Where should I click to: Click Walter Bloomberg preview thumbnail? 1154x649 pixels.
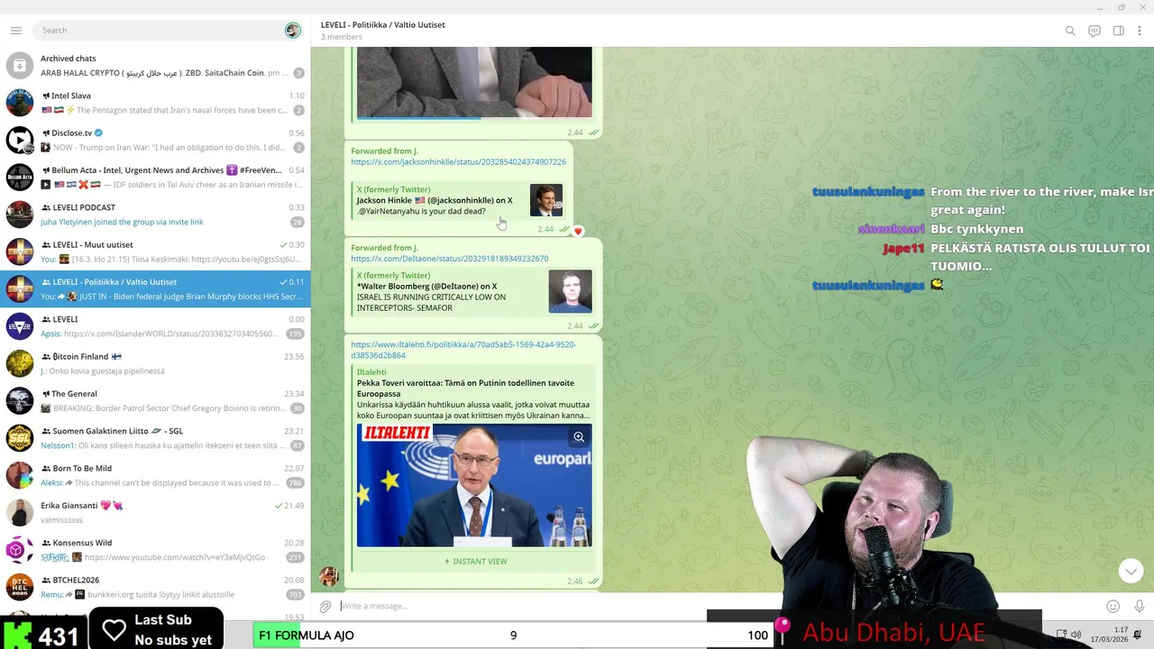click(570, 291)
